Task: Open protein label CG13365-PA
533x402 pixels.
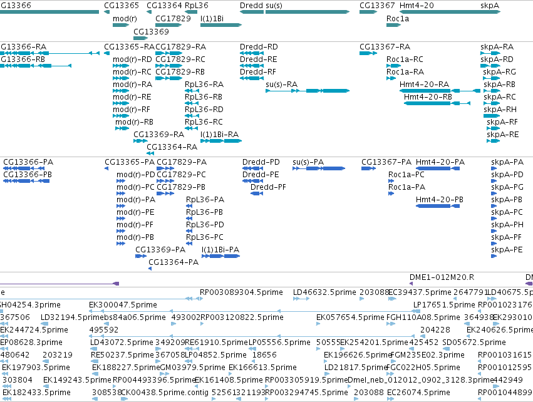Action: click(130, 162)
